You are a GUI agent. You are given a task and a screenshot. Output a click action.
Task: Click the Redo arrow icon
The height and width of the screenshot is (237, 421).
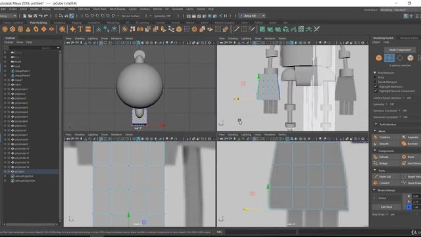[x=45, y=16]
